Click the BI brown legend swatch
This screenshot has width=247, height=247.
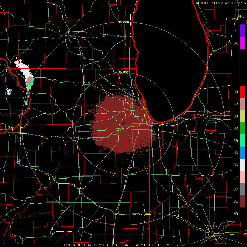[242, 201]
